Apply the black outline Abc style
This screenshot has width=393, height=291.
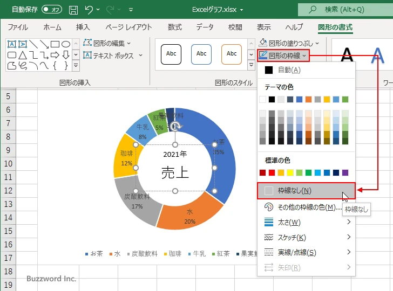coord(171,54)
